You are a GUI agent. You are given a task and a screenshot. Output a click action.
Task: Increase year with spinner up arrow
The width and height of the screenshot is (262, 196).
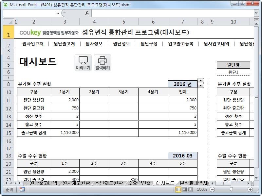201,81
